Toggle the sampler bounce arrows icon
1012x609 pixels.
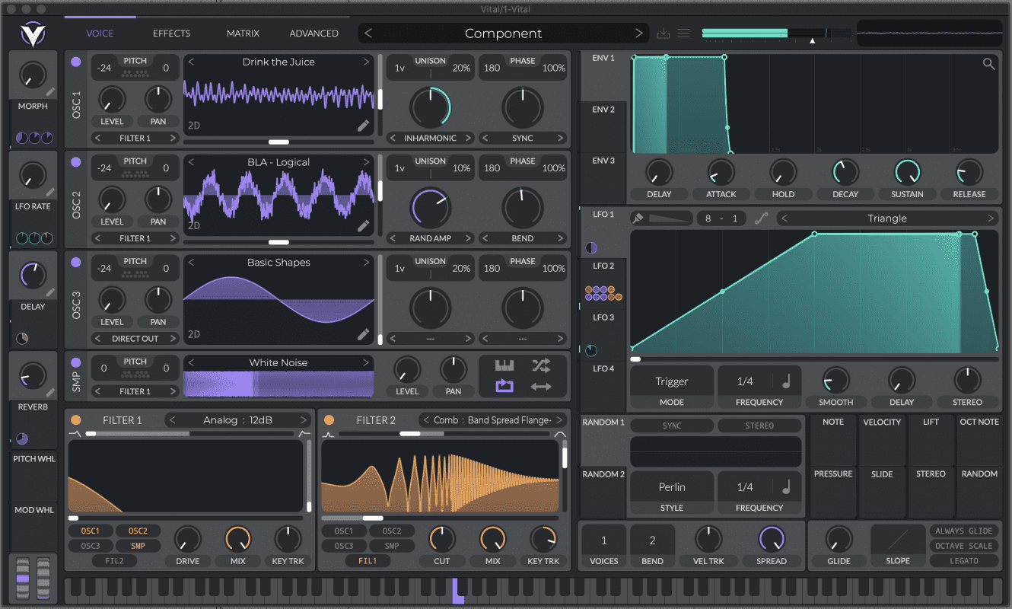[541, 386]
